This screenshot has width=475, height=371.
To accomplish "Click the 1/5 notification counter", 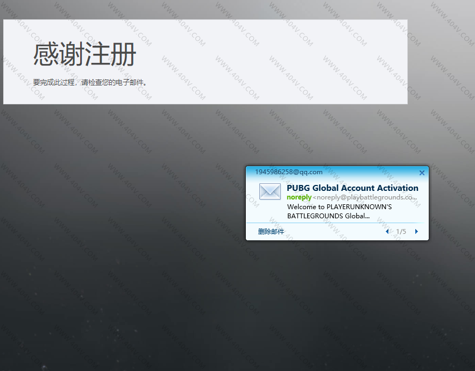I will (x=401, y=232).
